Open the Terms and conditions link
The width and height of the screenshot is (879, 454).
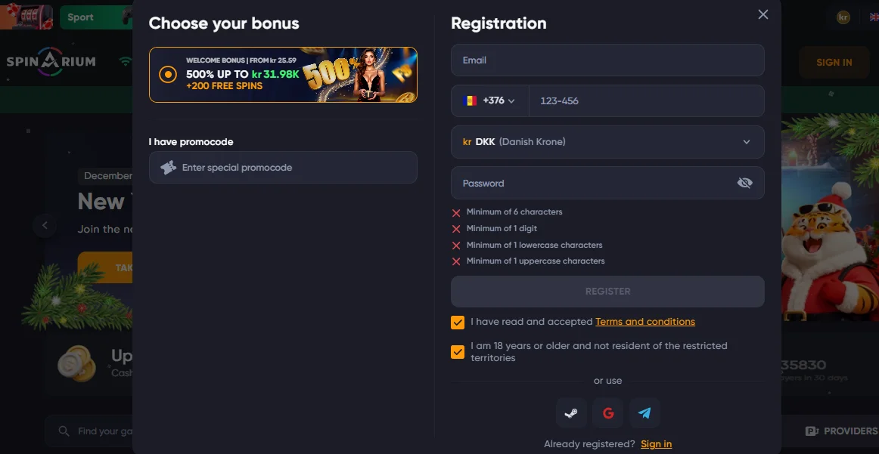(644, 321)
